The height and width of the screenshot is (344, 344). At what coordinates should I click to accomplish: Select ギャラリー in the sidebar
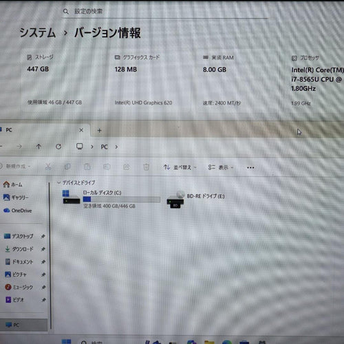click(16, 197)
